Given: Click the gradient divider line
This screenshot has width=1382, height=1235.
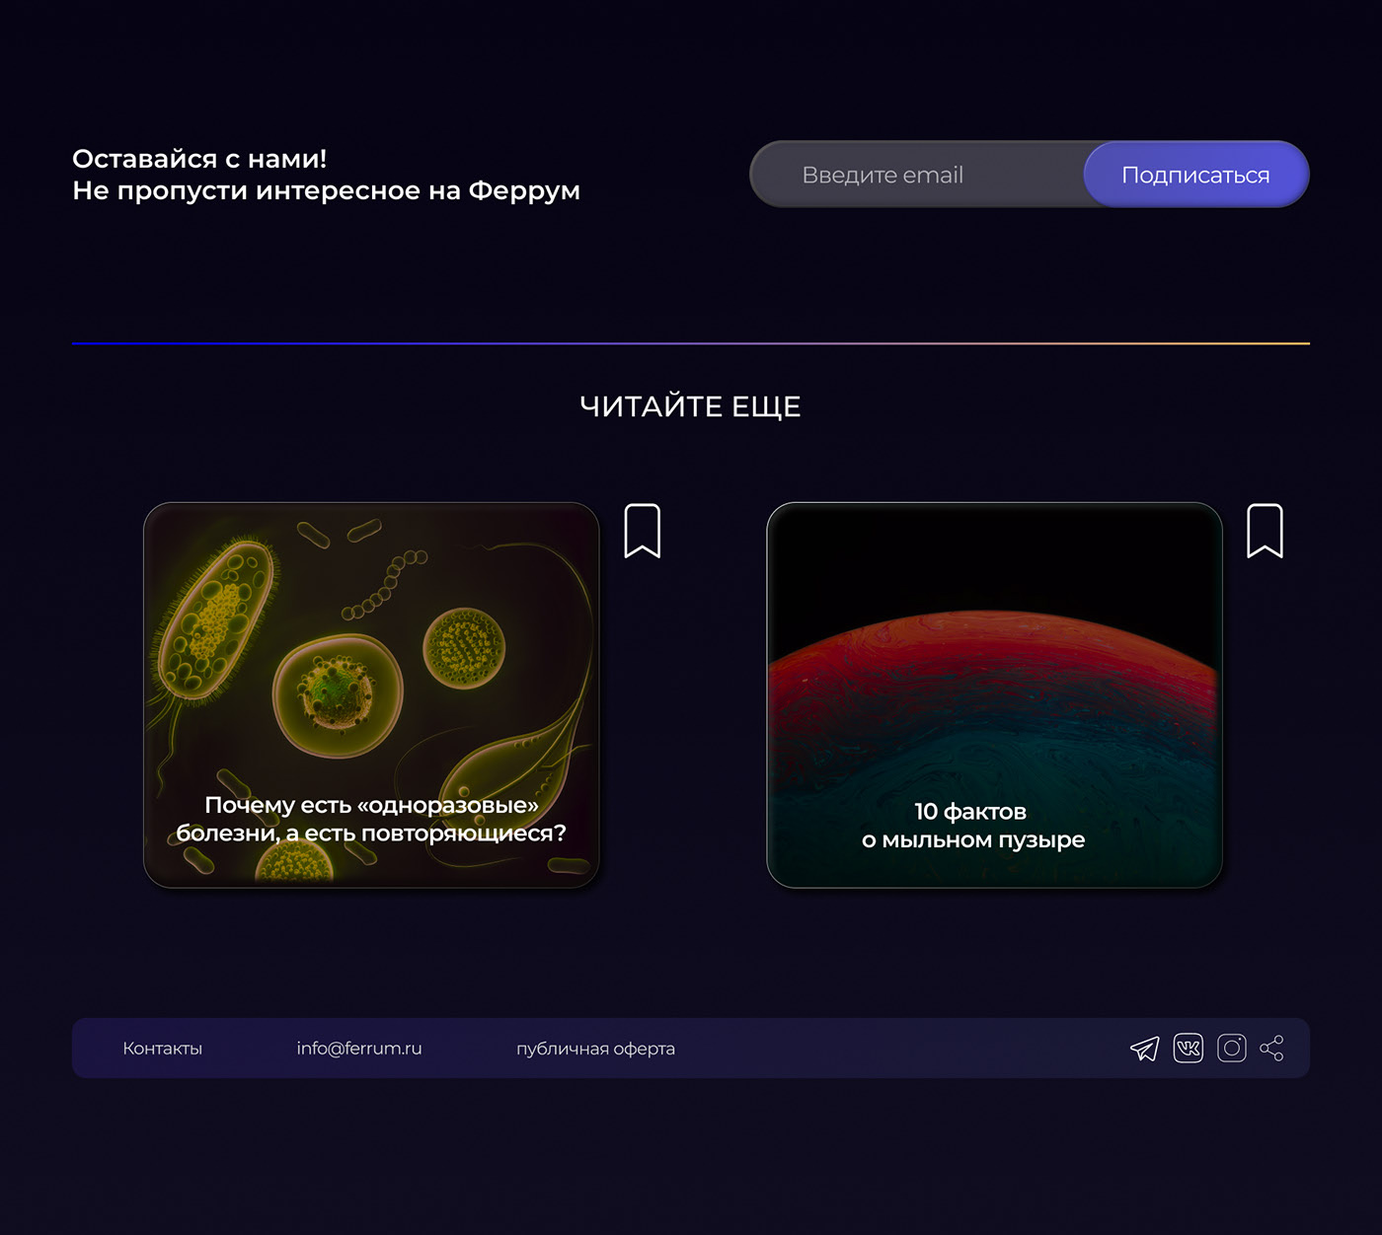Looking at the screenshot, I should (x=691, y=343).
